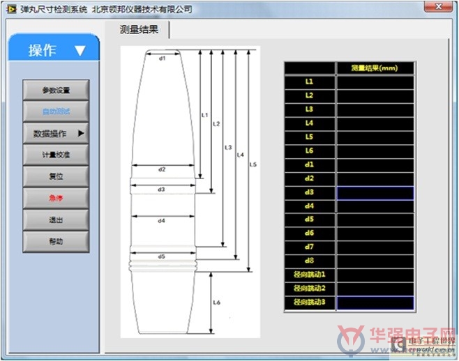
Task: Click the 复位 reset button
Action: 56,176
